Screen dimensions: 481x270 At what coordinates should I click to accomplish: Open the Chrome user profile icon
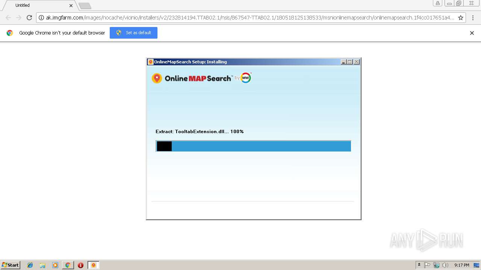pyautogui.click(x=438, y=3)
